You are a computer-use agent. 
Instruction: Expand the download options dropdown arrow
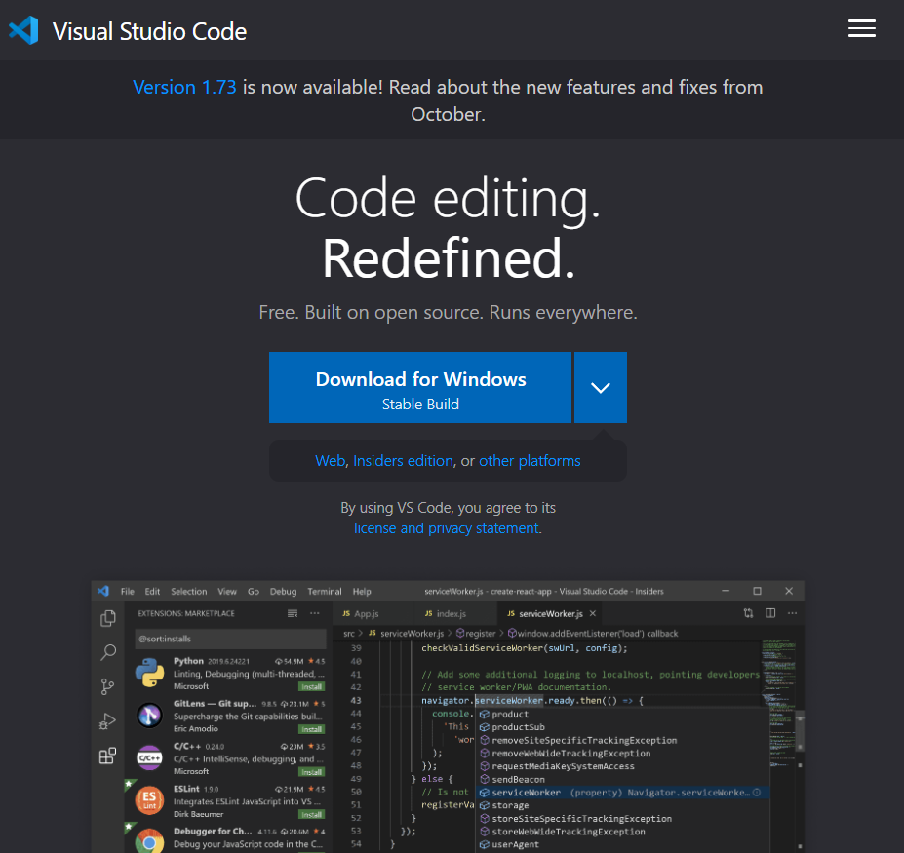(x=601, y=387)
